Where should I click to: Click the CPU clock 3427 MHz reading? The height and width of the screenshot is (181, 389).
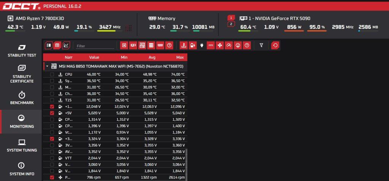[110, 27]
